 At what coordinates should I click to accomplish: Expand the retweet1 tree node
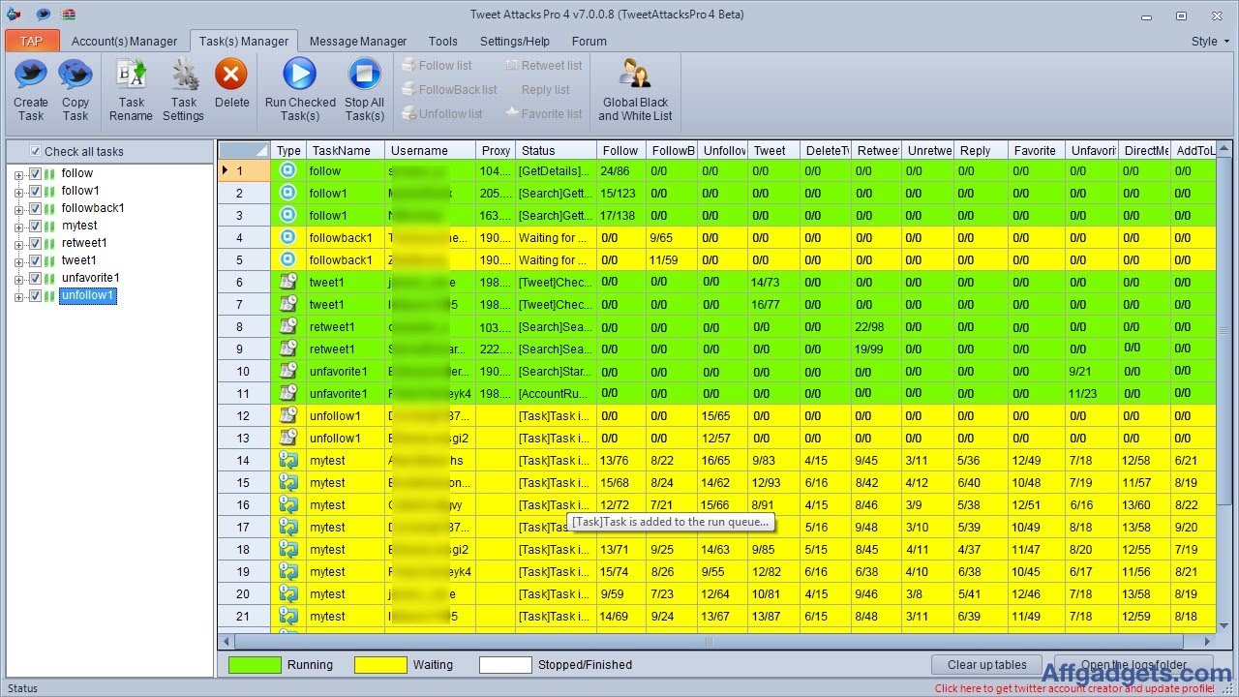[18, 244]
